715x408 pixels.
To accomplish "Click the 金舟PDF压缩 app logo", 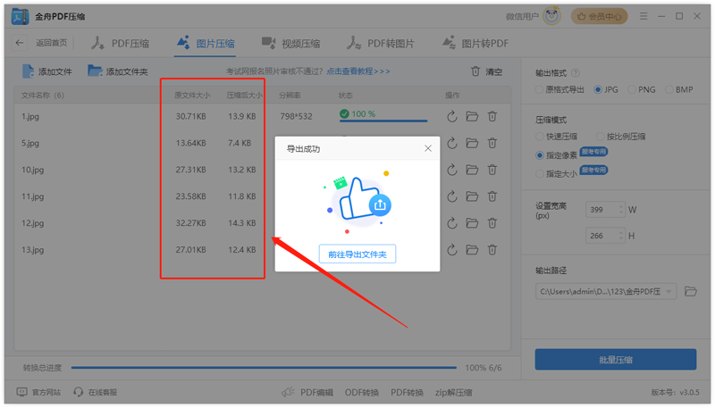I will [20, 16].
